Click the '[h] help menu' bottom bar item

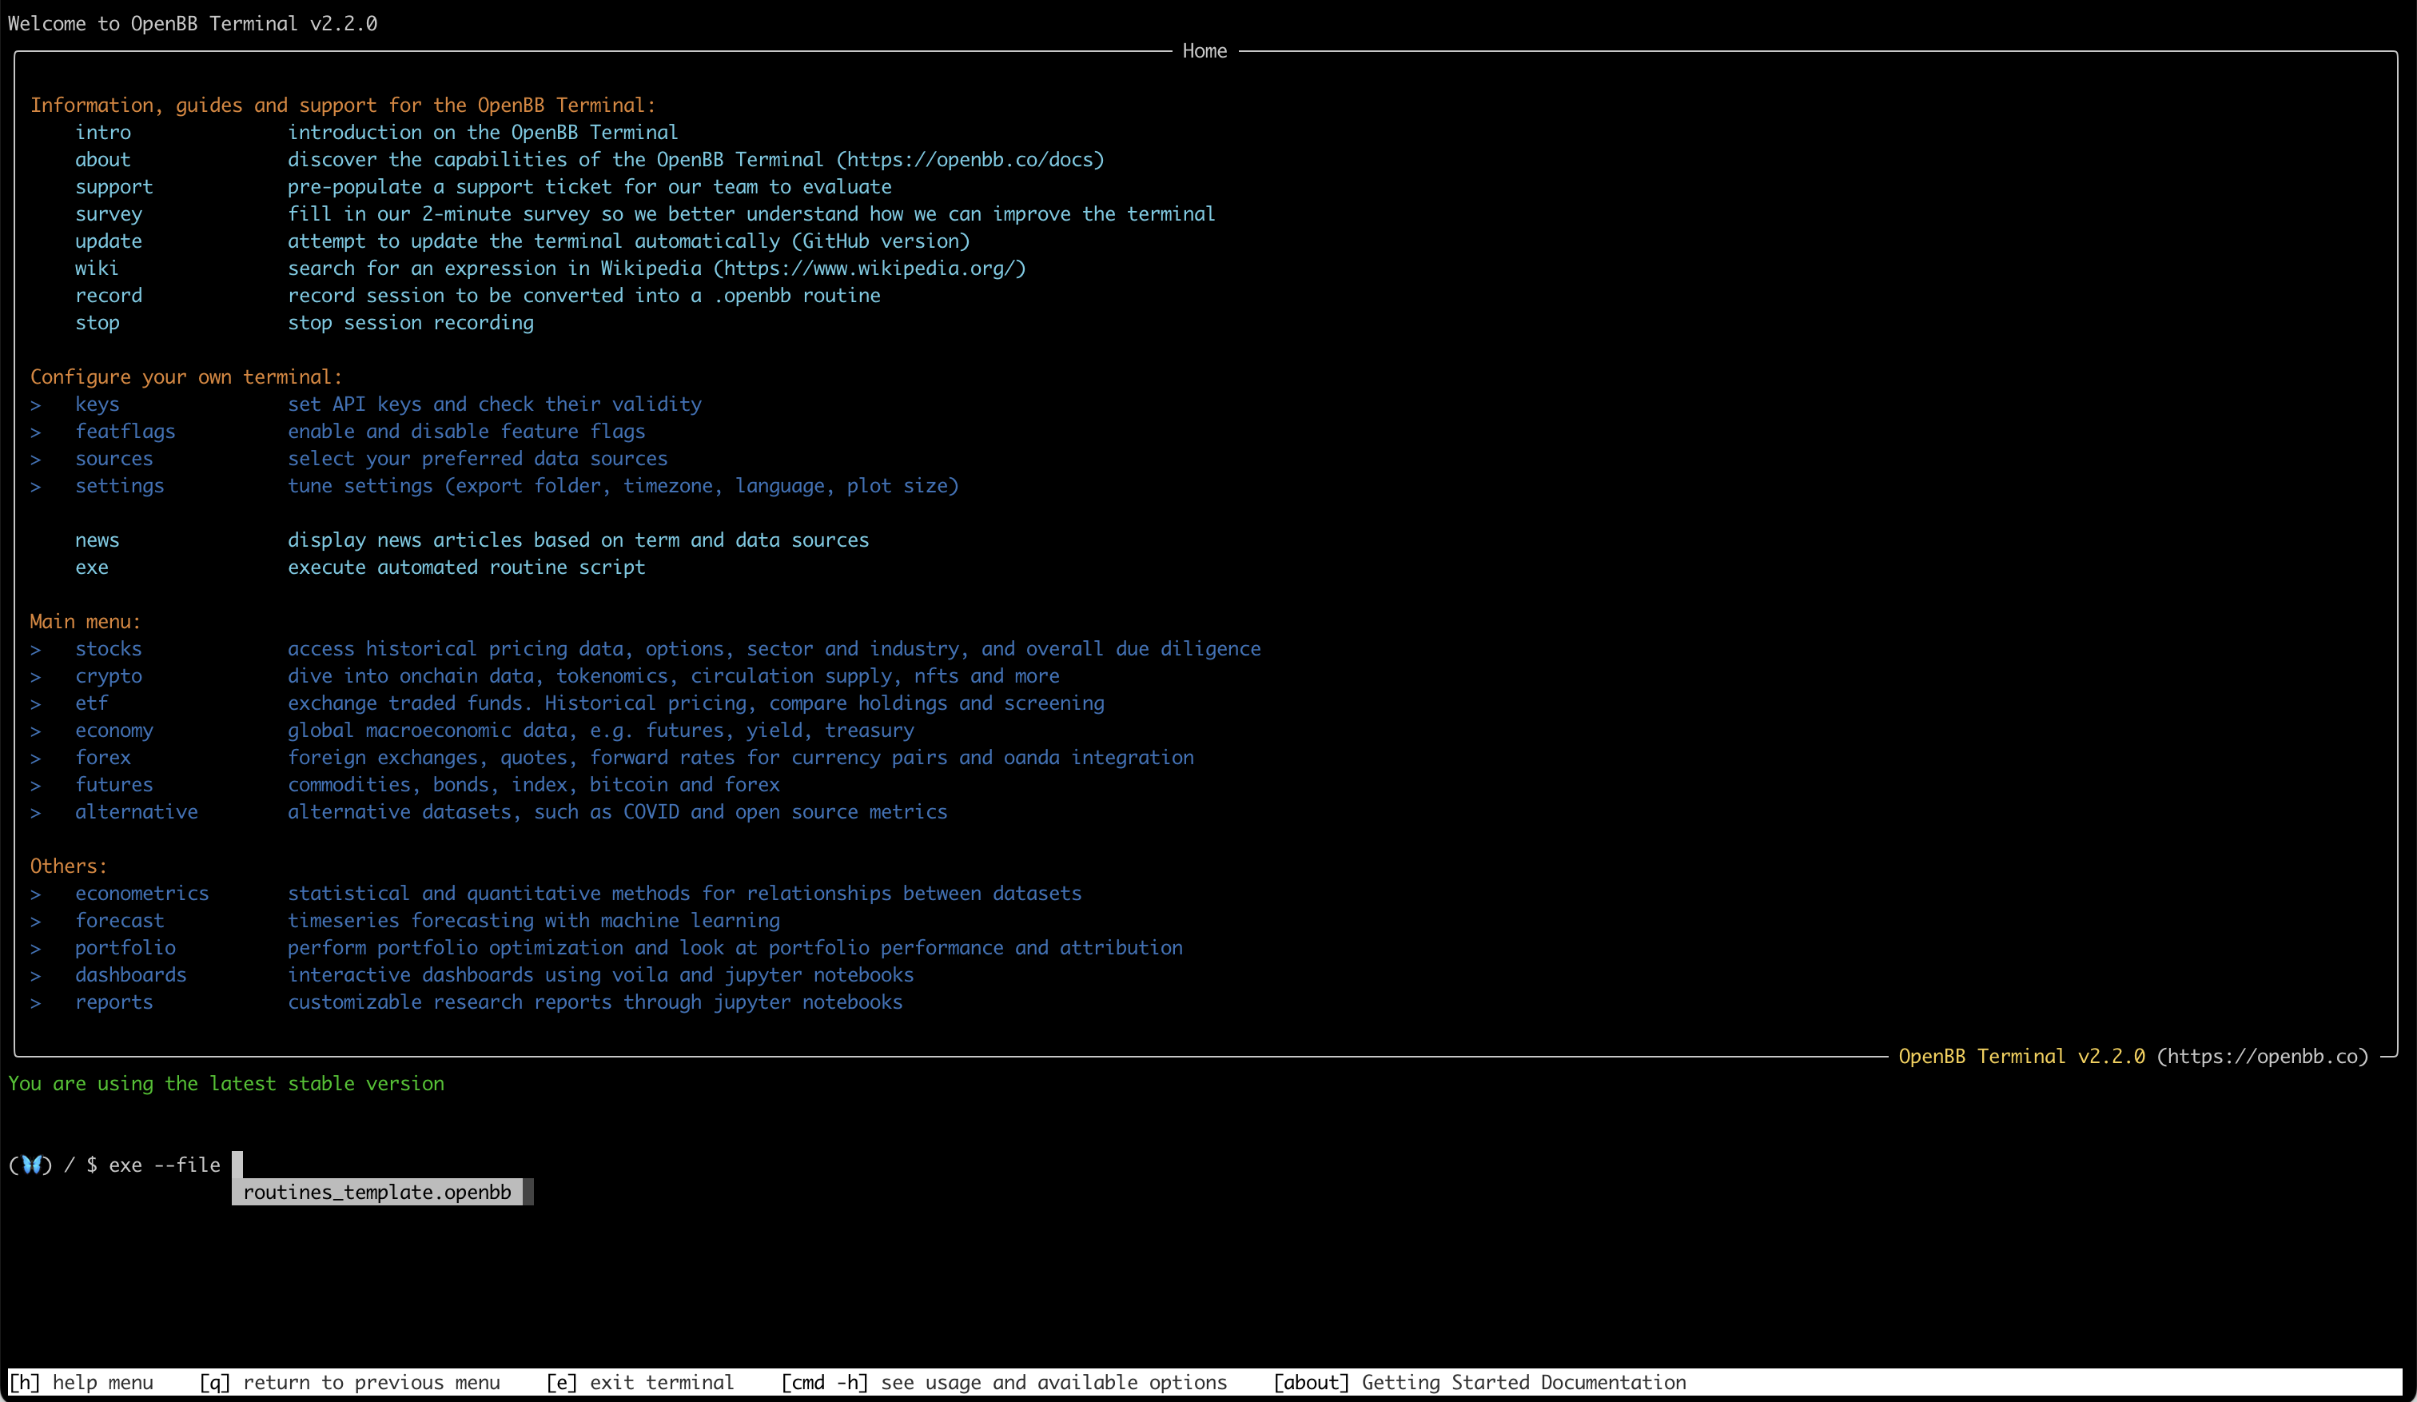point(81,1382)
